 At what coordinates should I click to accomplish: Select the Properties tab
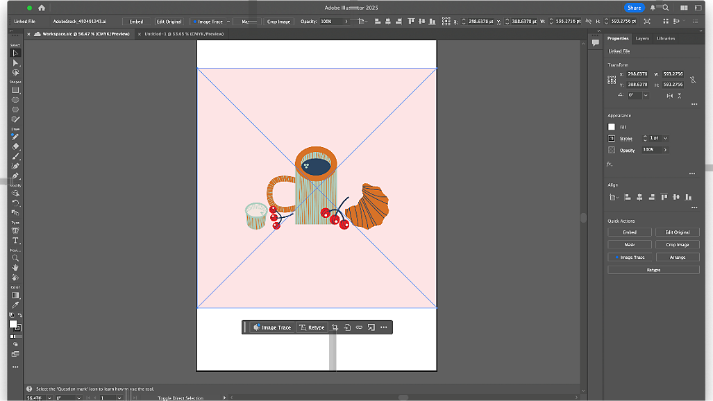pyautogui.click(x=618, y=38)
